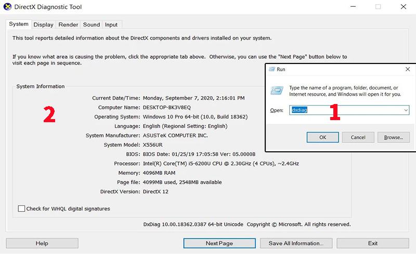Click the Windows 10 Pro 64-bit value
The width and height of the screenshot is (416, 260).
pos(195,116)
